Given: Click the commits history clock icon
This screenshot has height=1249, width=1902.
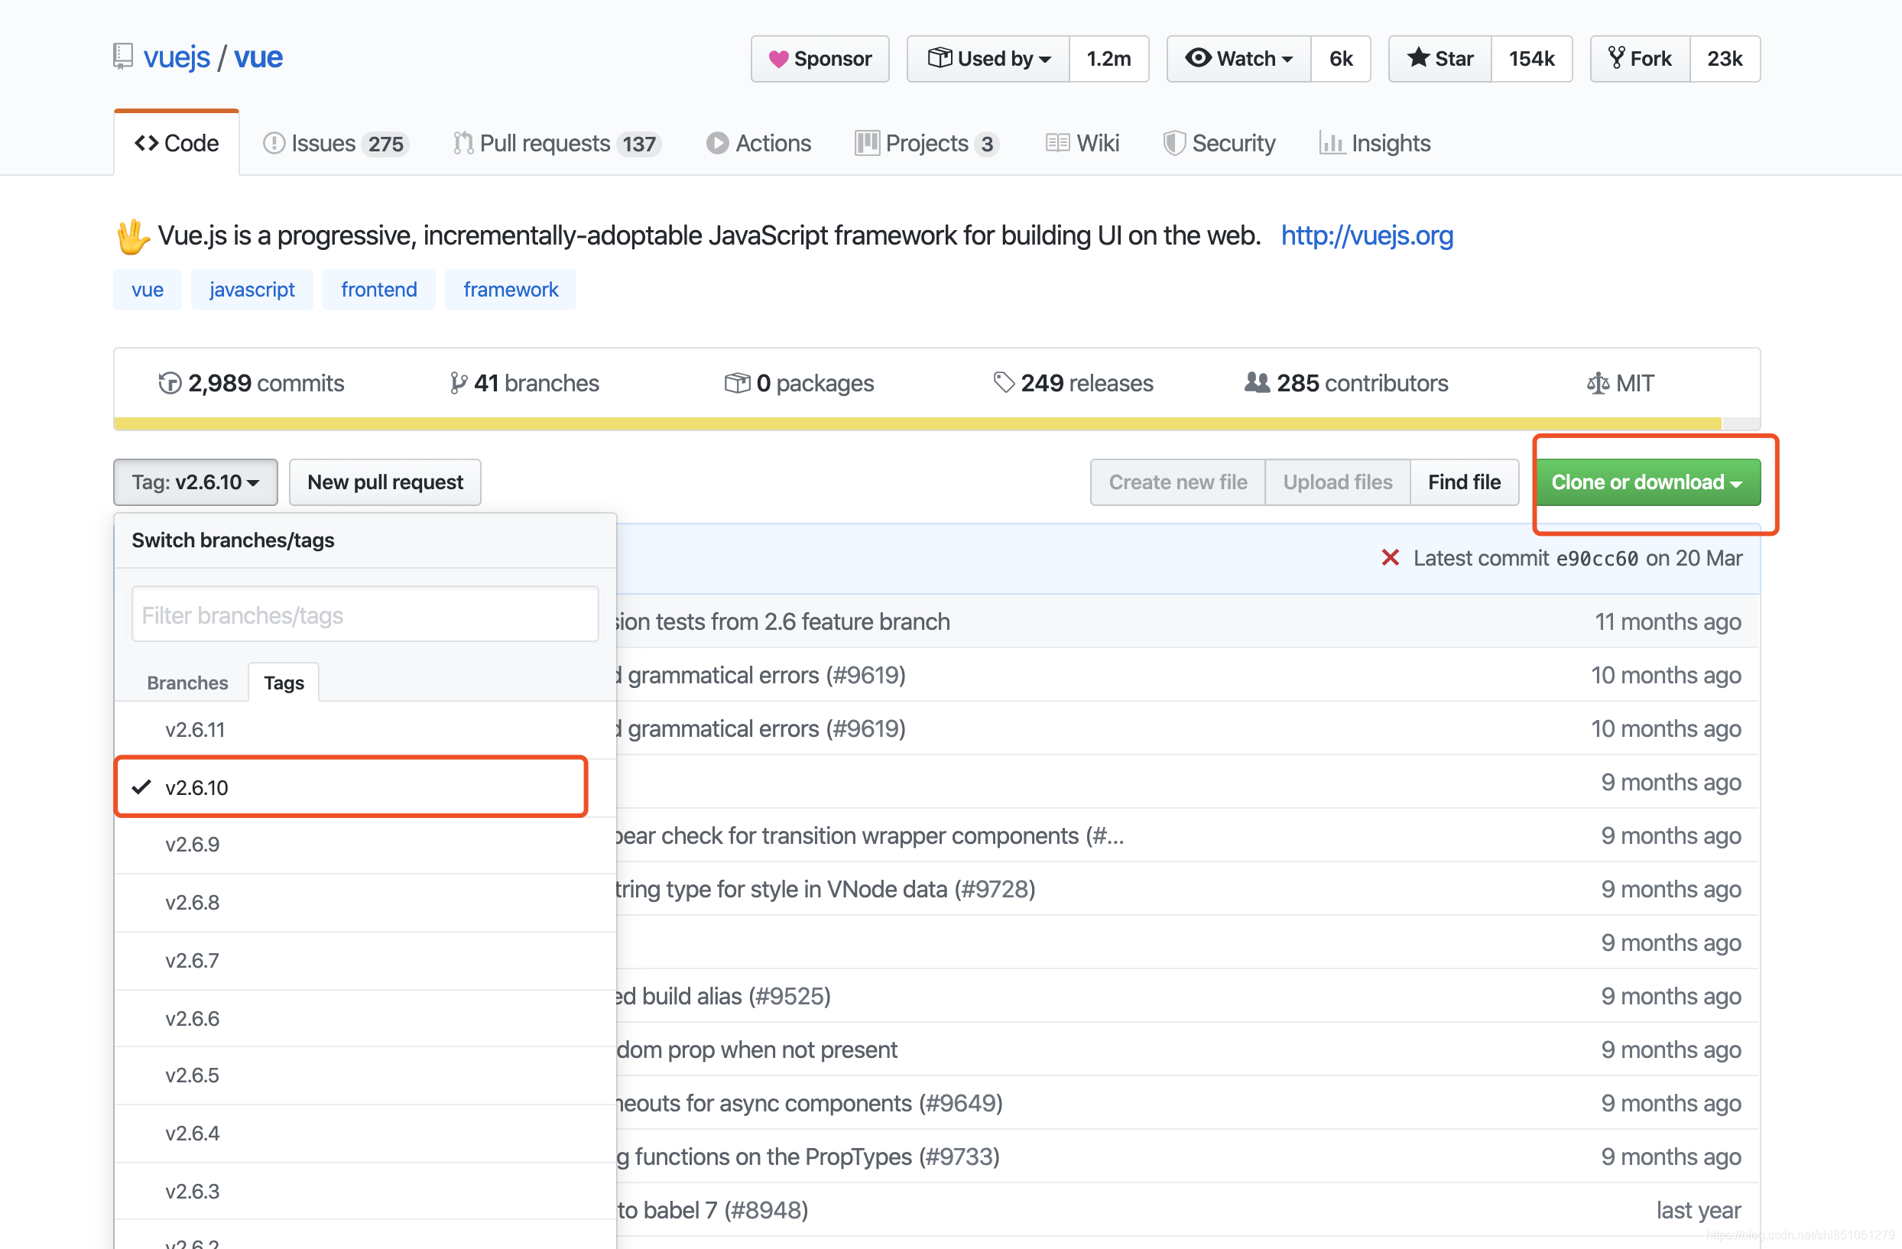Looking at the screenshot, I should point(170,384).
